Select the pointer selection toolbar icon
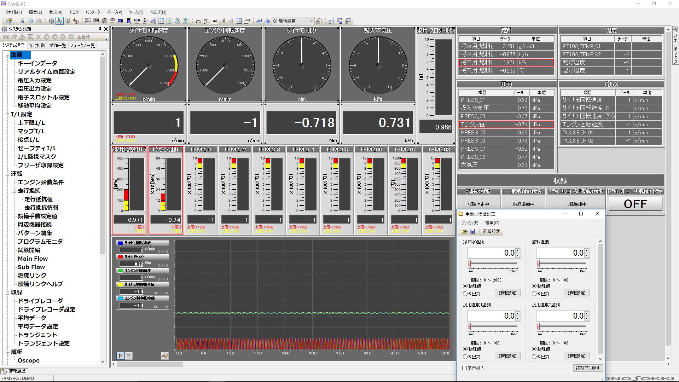This screenshot has width=679, height=382. click(x=68, y=21)
